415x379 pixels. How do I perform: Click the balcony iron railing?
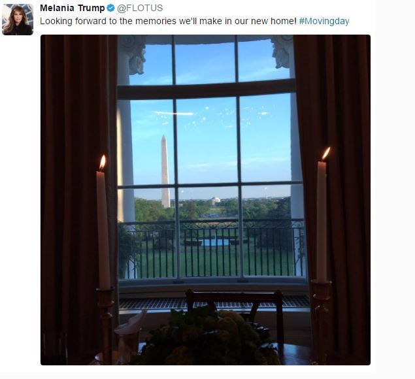(212, 249)
